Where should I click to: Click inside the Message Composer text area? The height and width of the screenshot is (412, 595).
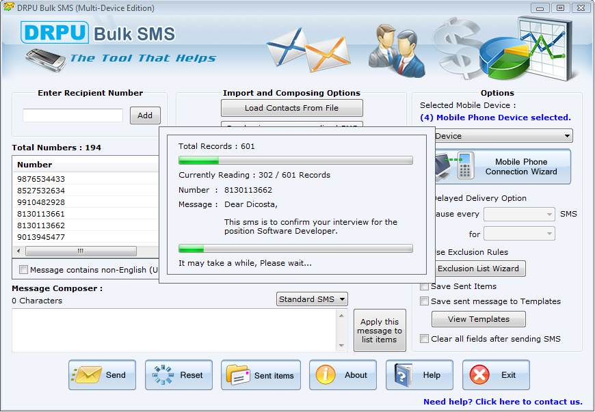[x=174, y=330]
